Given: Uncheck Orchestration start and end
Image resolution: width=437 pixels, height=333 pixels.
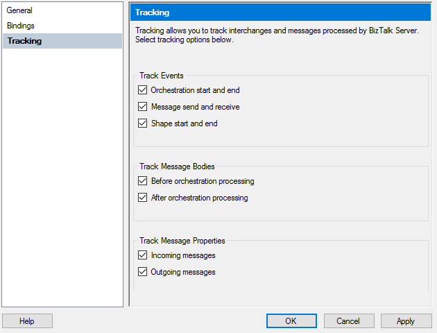Looking at the screenshot, I should (143, 90).
